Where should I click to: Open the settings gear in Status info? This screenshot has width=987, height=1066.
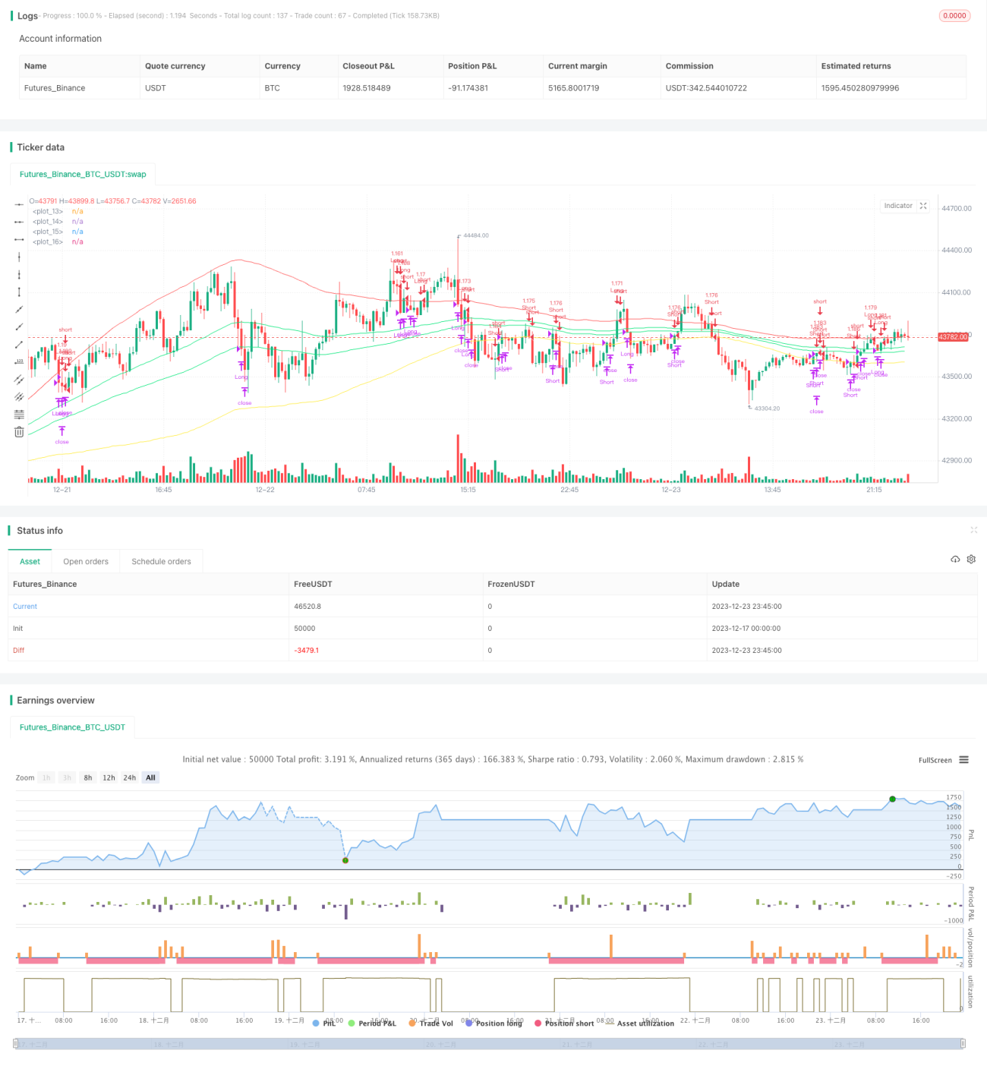pyautogui.click(x=971, y=559)
